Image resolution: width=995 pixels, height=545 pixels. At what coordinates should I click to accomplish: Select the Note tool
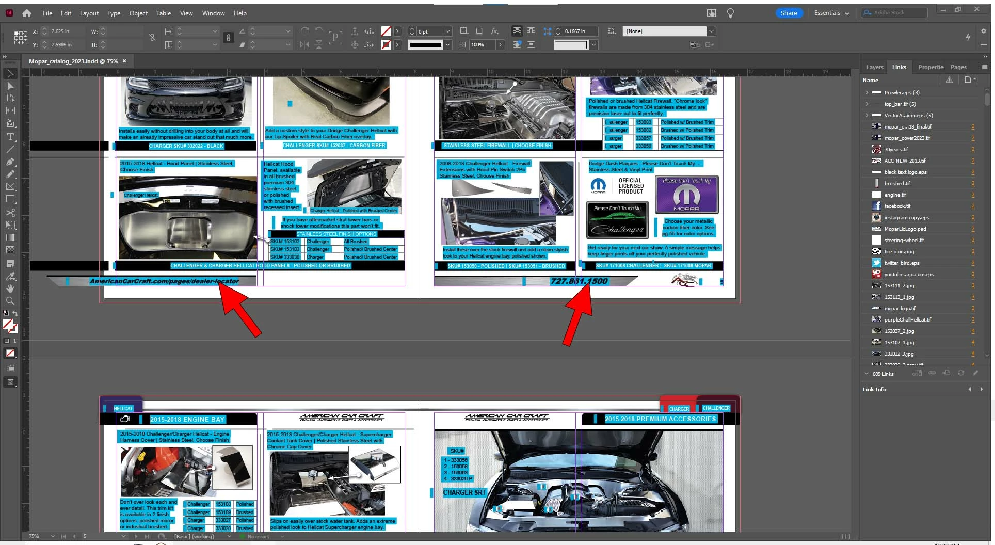[x=10, y=263]
